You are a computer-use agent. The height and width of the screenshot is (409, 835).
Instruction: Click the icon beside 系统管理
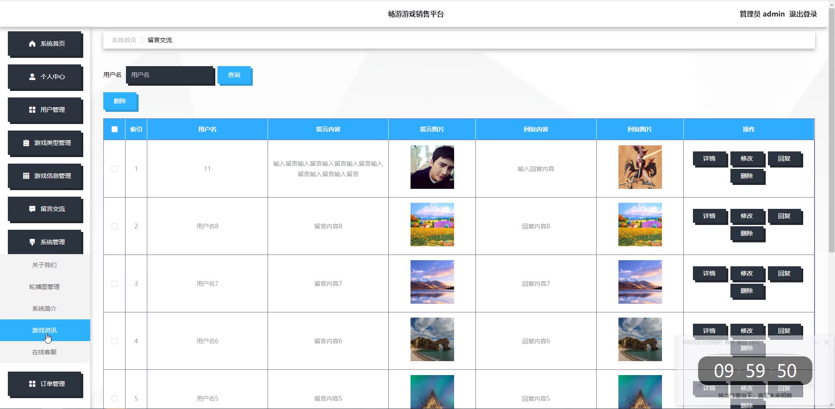click(32, 242)
